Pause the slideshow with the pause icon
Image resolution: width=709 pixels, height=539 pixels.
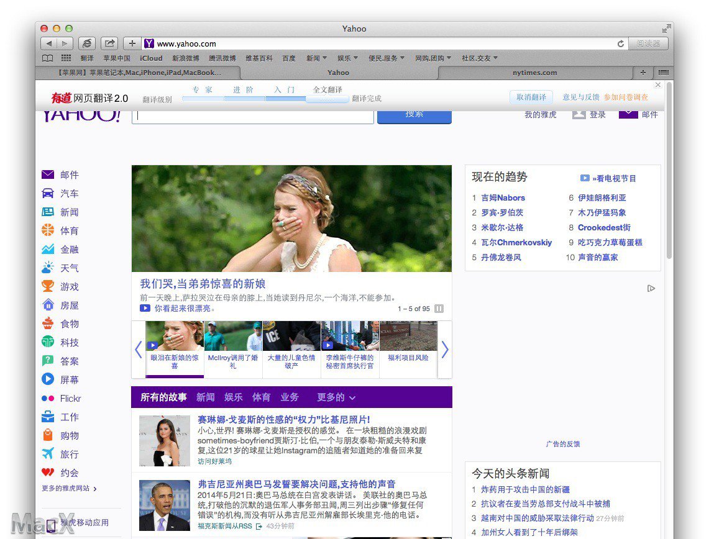click(439, 309)
